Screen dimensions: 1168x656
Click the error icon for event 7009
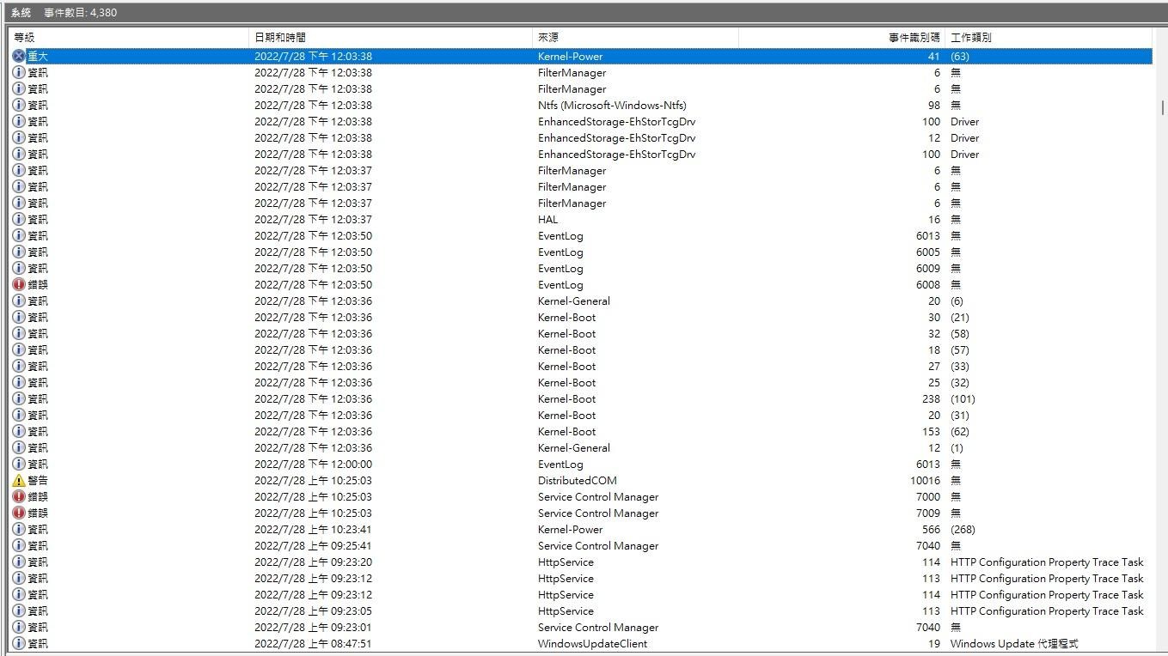(19, 513)
